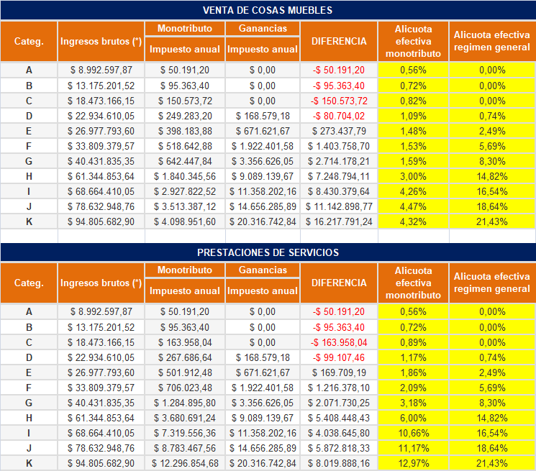Screen dimensions: 536x471
Task: Click the 'VENTA DE COSAS MUEBLES' title bar
Action: [x=268, y=10]
